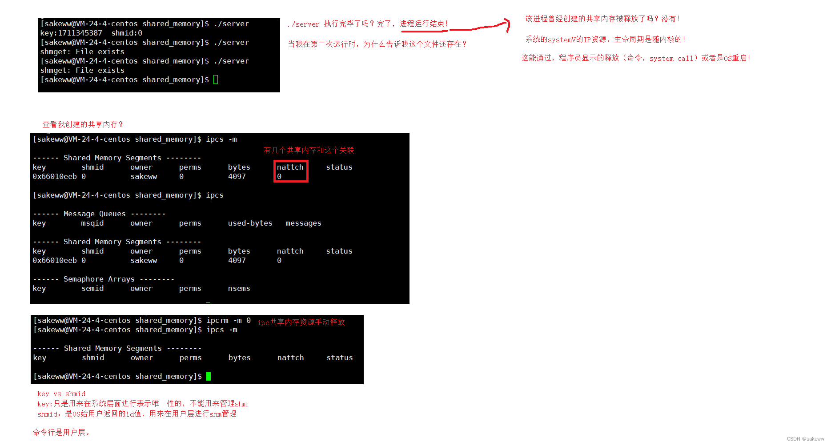Click the "messages" header's neighbor "perms" in Message Queues row
The image size is (831, 445).
pos(190,223)
